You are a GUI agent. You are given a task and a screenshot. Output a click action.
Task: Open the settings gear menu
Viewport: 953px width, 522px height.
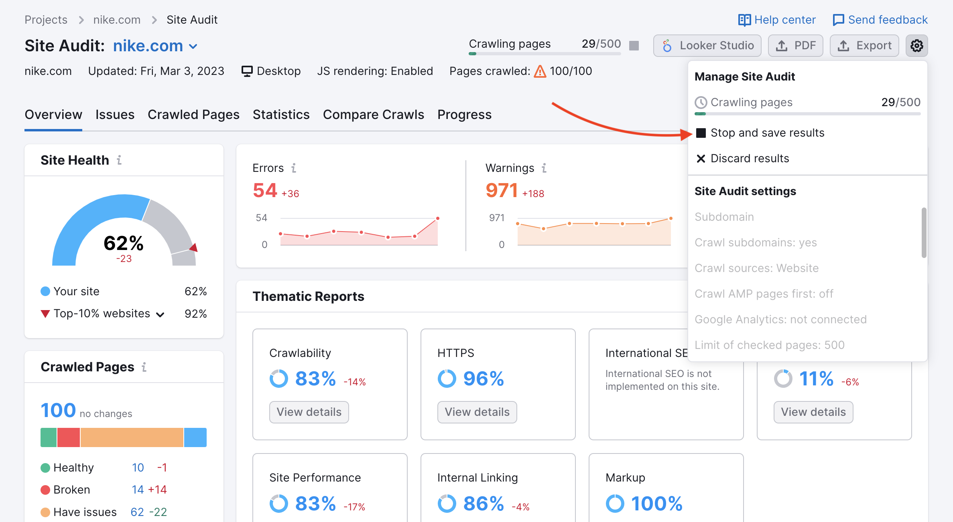click(916, 46)
